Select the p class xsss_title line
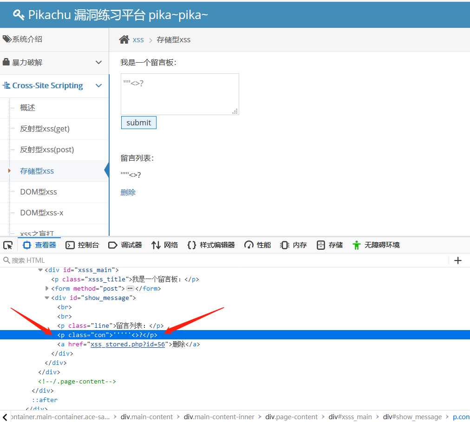 [125, 279]
